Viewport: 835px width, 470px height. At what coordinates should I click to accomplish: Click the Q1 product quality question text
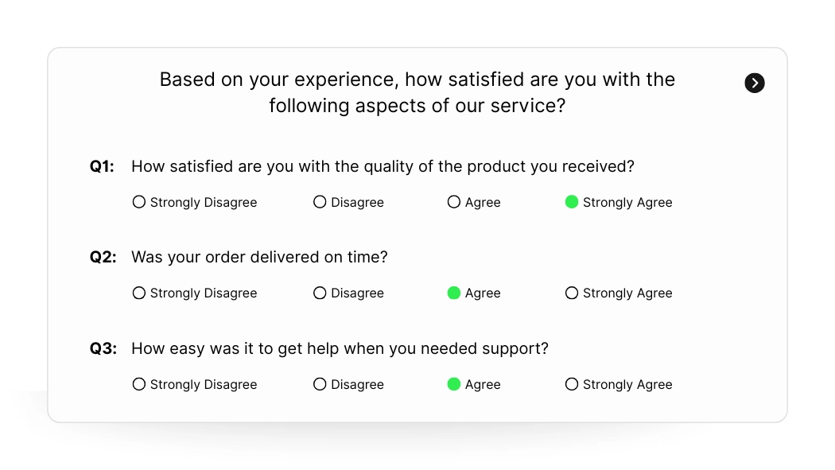pyautogui.click(x=383, y=166)
